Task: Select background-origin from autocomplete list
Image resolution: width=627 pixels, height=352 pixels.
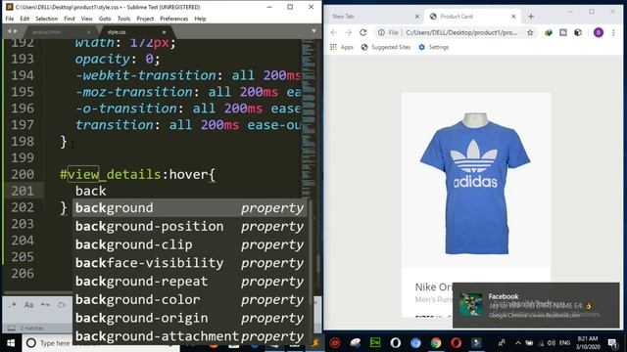Action: pyautogui.click(x=189, y=318)
